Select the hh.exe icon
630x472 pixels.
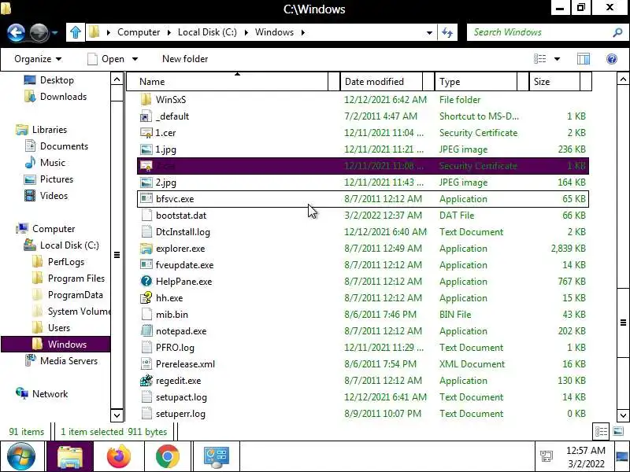click(146, 298)
